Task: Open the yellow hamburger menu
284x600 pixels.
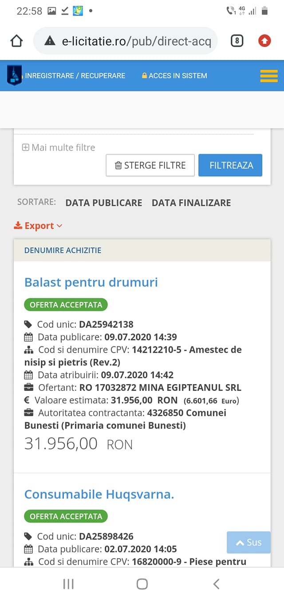Action: [x=268, y=76]
